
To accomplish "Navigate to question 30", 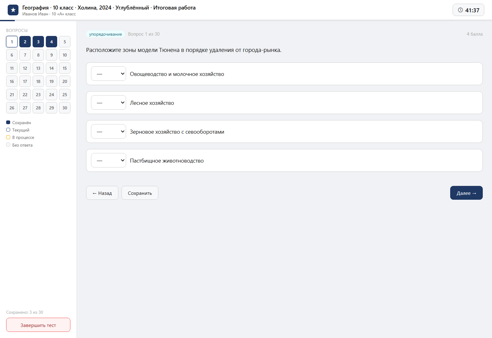I will coord(65,108).
